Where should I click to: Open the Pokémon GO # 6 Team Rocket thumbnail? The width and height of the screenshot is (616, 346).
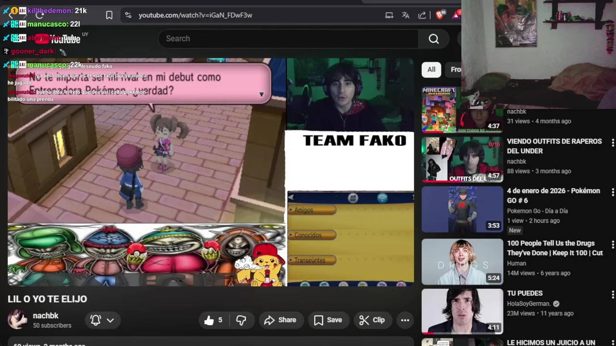(462, 210)
